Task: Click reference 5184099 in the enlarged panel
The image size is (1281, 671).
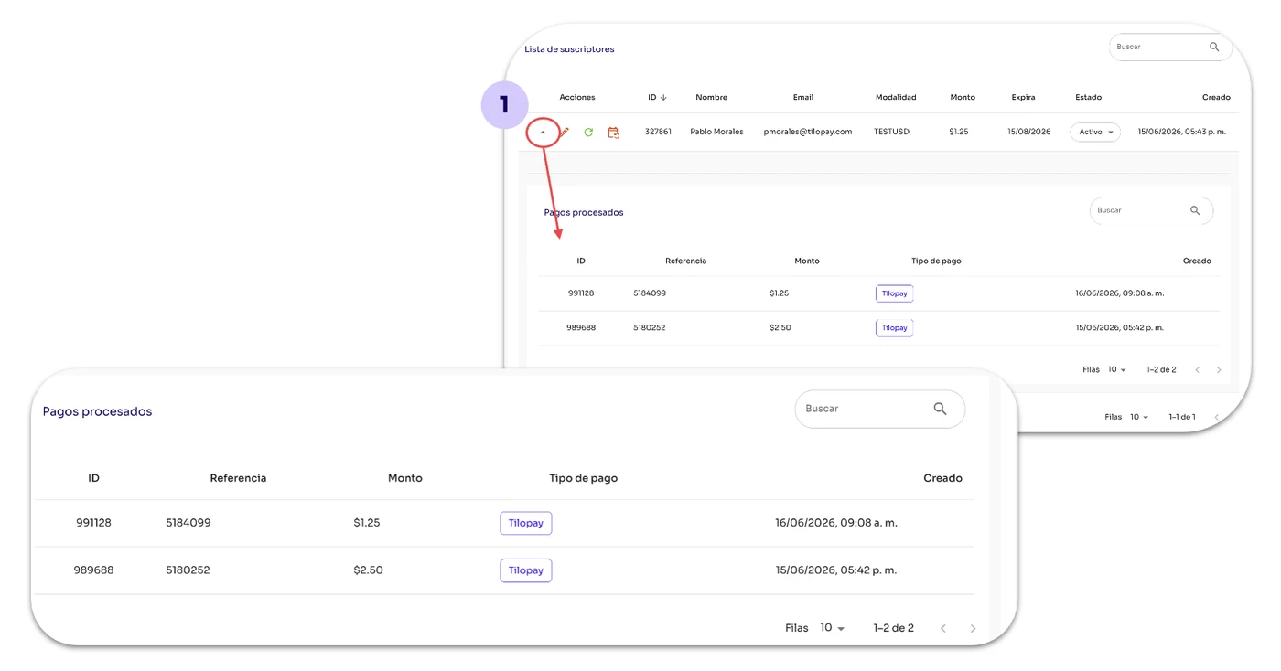Action: (188, 523)
